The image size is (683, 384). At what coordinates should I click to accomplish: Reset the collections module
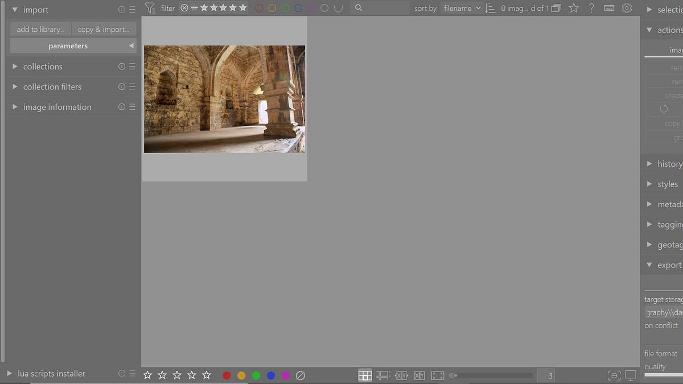[x=122, y=67]
